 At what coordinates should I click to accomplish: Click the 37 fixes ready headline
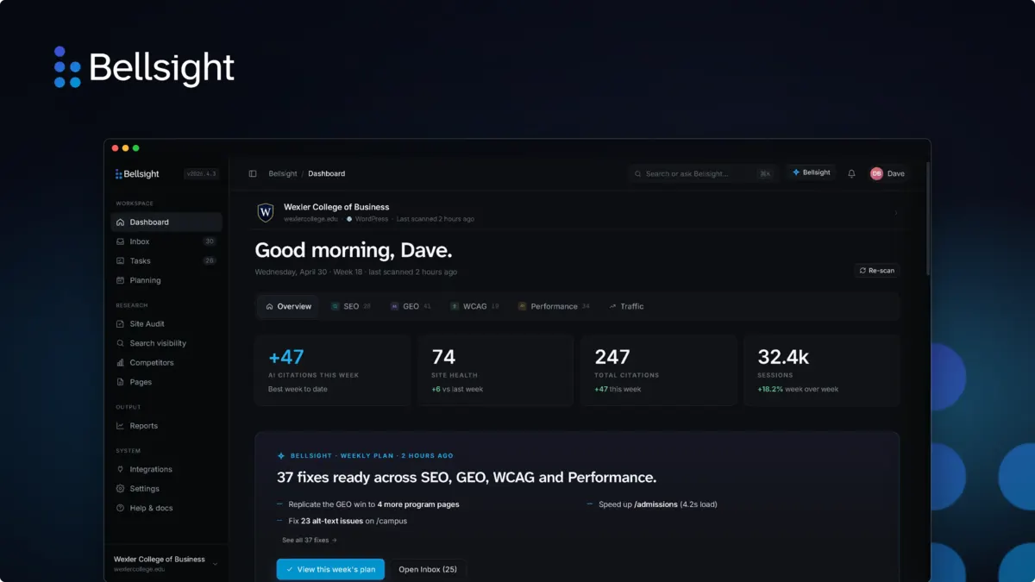[467, 477]
